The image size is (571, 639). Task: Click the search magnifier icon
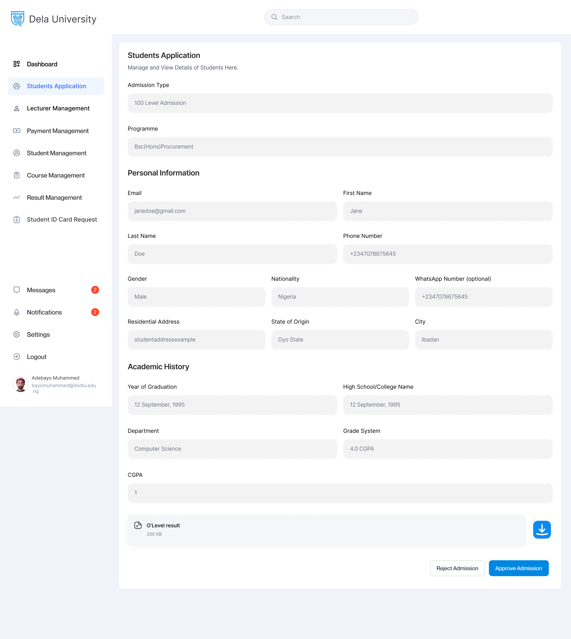pos(274,17)
